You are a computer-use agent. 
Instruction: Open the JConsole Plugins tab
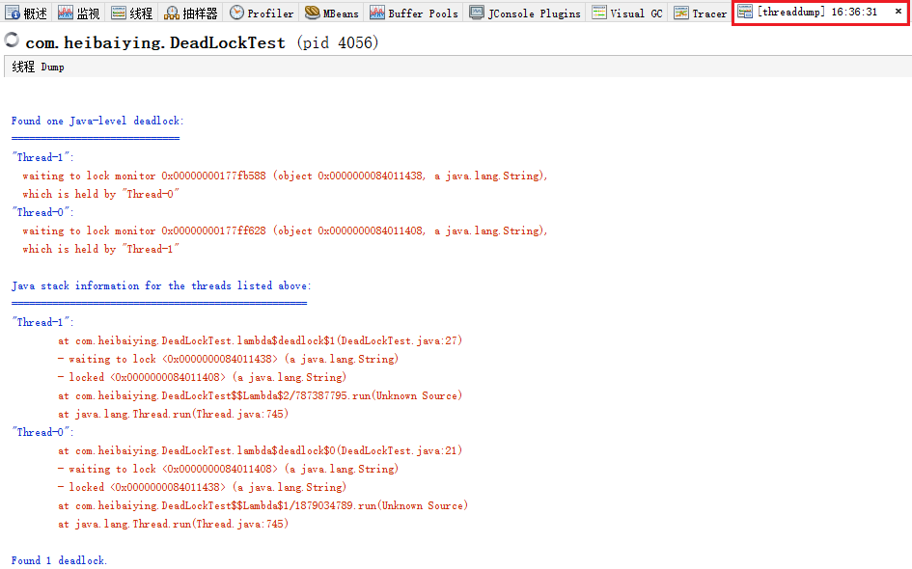point(525,14)
